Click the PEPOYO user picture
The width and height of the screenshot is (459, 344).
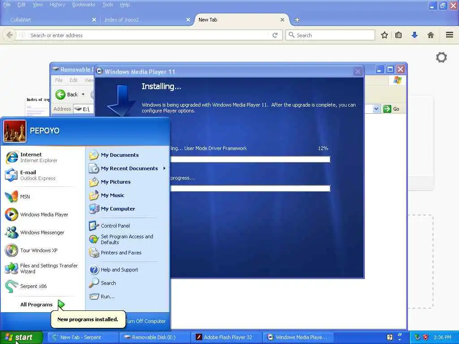15,131
